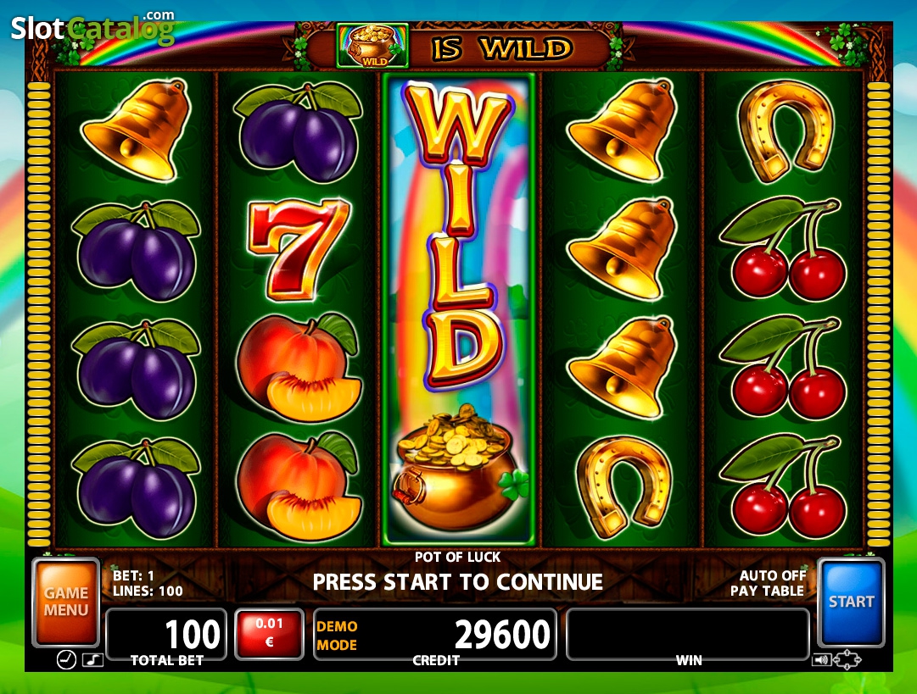The image size is (917, 694).
Task: Toggle AUTO OFF autoplay setting
Action: 773,575
